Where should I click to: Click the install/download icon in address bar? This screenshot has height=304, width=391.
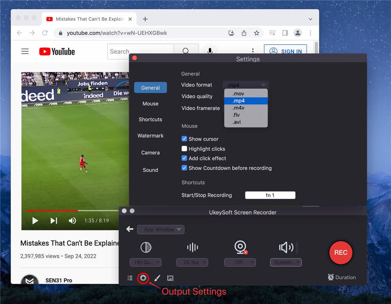pyautogui.click(x=231, y=33)
